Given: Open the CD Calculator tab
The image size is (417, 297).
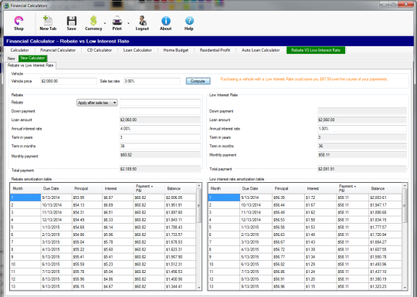Looking at the screenshot, I should (x=100, y=50).
